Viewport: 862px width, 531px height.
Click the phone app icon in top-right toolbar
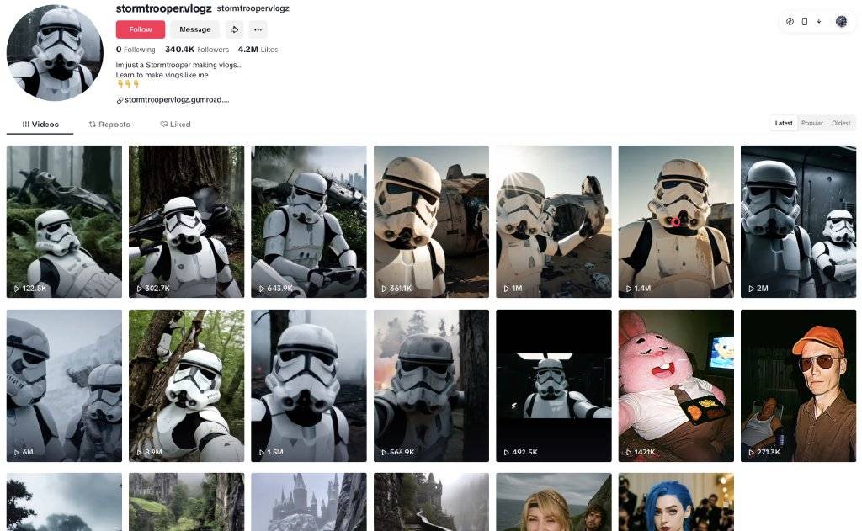[805, 21]
